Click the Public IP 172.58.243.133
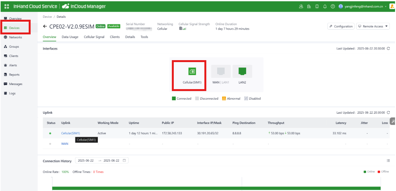The width and height of the screenshot is (396, 191). pos(172,133)
